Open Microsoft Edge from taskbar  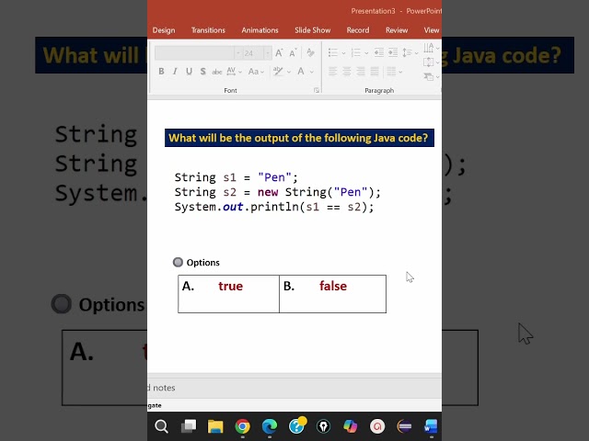click(x=270, y=426)
